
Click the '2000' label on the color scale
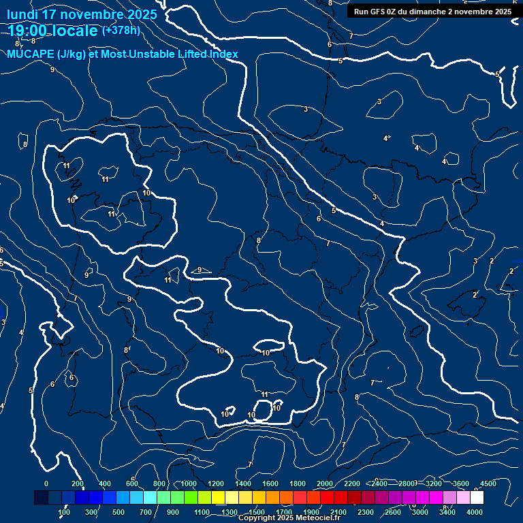[x=325, y=484]
